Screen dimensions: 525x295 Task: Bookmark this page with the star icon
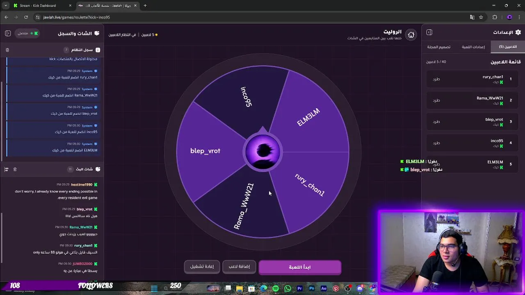pyautogui.click(x=481, y=17)
